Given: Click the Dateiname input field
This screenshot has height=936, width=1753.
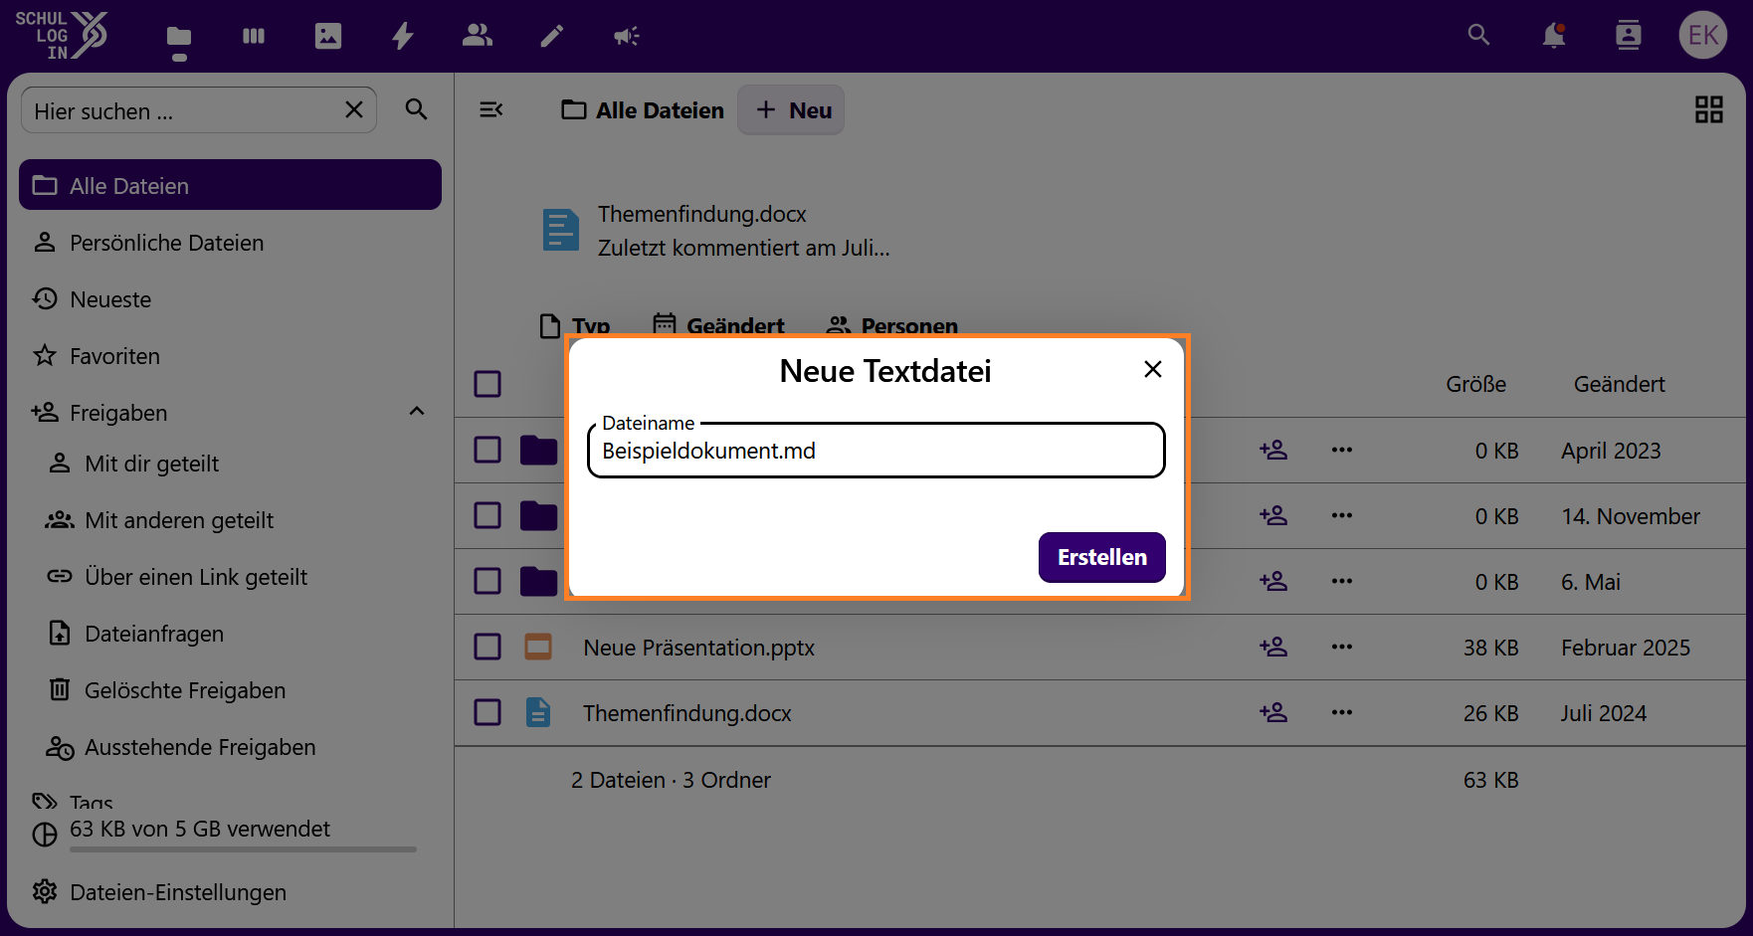Looking at the screenshot, I should 876,452.
